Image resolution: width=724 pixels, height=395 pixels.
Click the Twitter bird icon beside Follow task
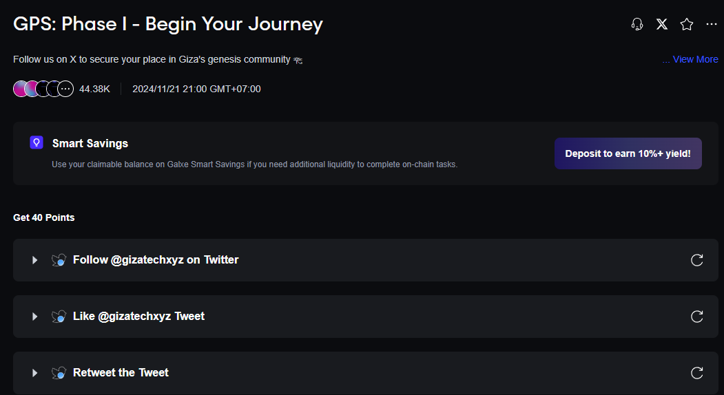pos(59,260)
